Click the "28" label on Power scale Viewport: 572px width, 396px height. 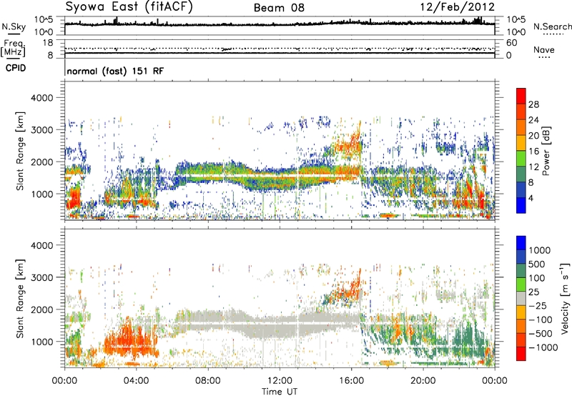533,104
